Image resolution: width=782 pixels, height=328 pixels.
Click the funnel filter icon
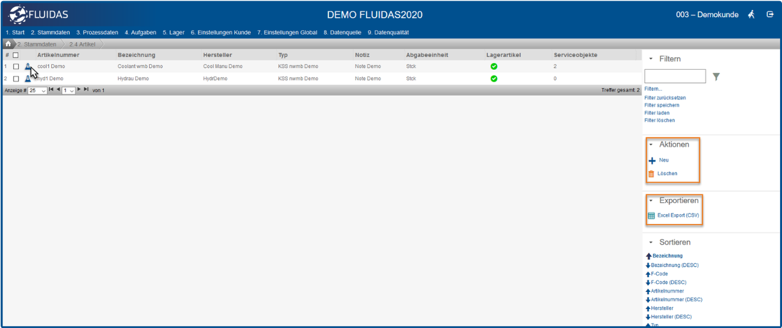click(716, 76)
